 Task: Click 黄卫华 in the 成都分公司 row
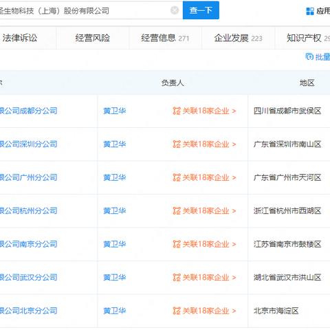[x=115, y=111]
